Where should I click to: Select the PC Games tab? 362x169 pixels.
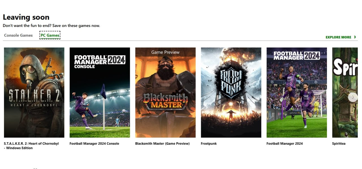[50, 35]
